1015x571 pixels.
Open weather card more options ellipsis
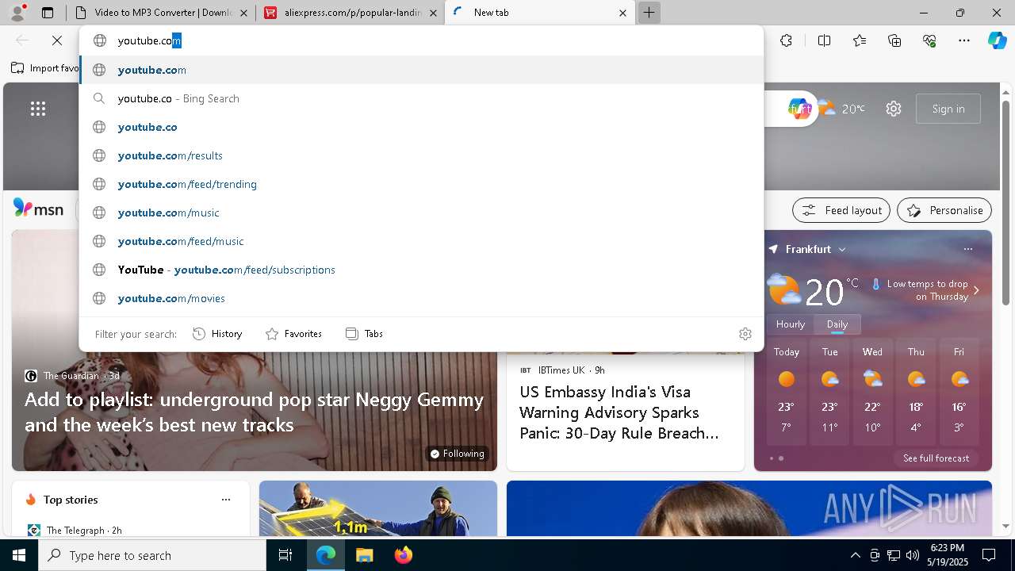tap(967, 249)
